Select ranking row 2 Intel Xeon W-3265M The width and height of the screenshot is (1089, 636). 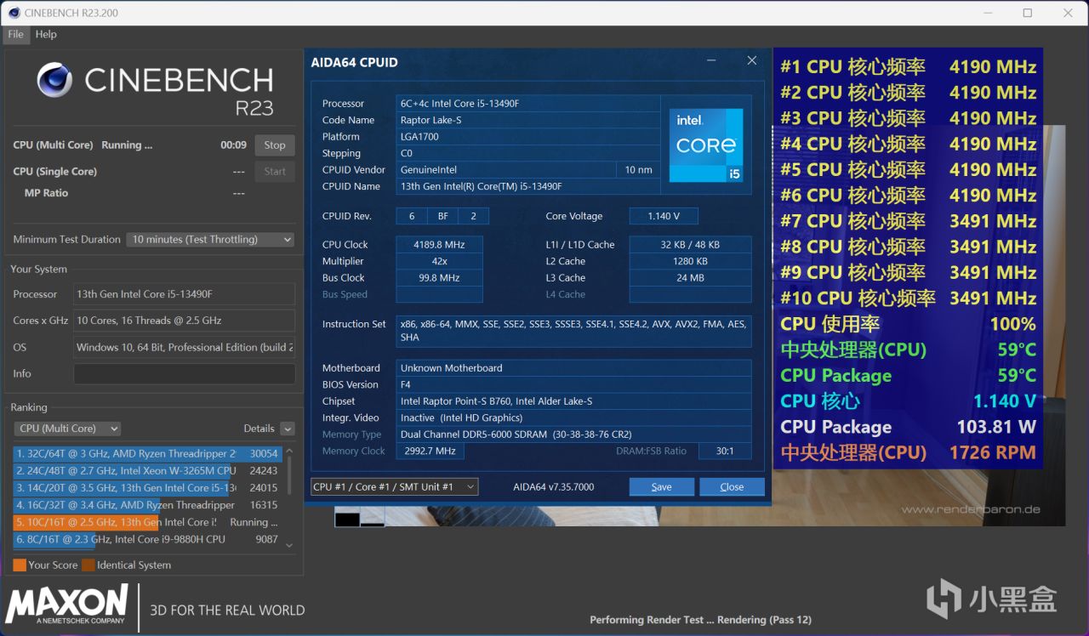(147, 471)
